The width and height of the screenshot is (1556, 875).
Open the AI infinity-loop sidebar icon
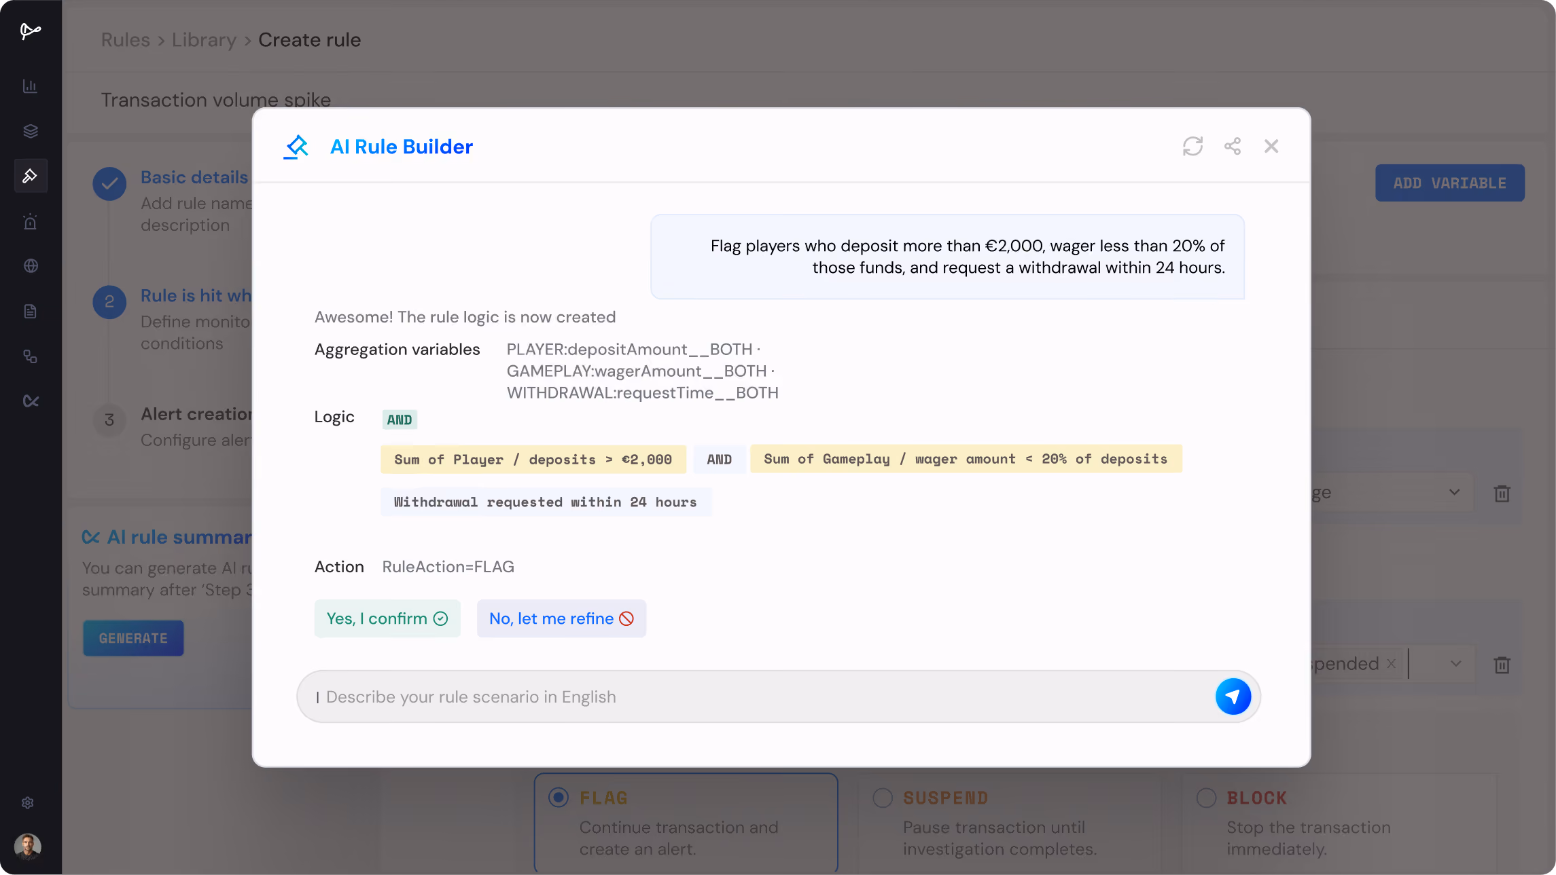[30, 401]
